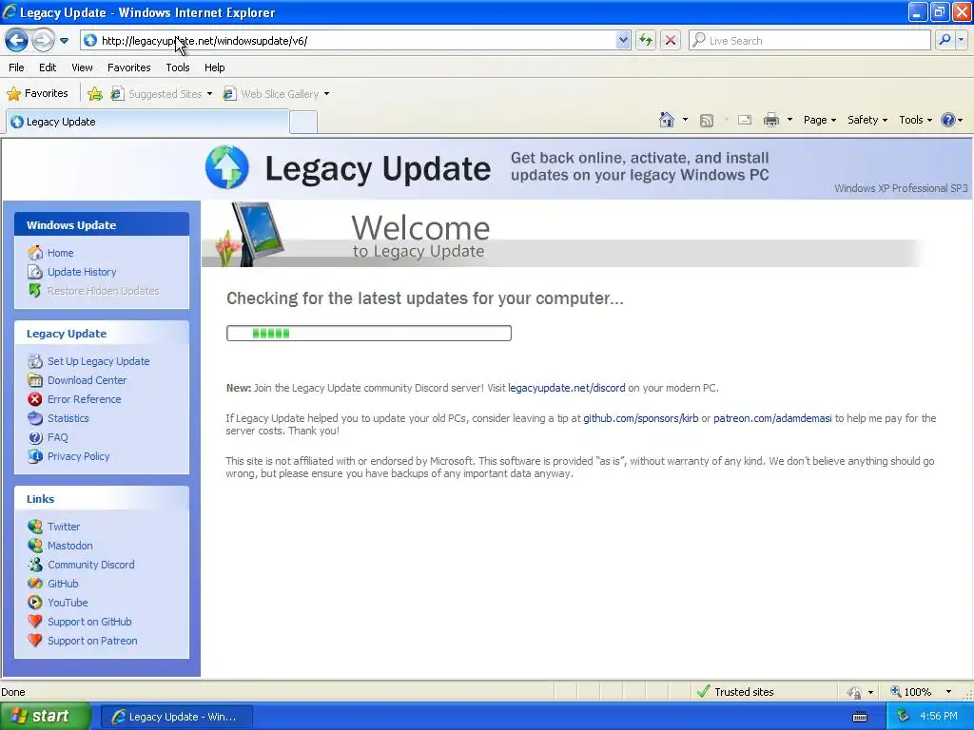Click the Back navigation arrow button
This screenshot has width=974, height=730.
point(16,41)
